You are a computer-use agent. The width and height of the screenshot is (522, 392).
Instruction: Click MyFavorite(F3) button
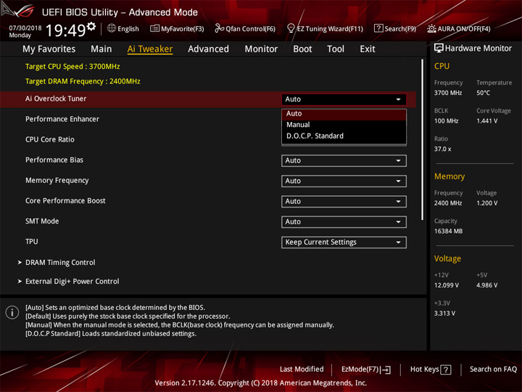click(177, 28)
